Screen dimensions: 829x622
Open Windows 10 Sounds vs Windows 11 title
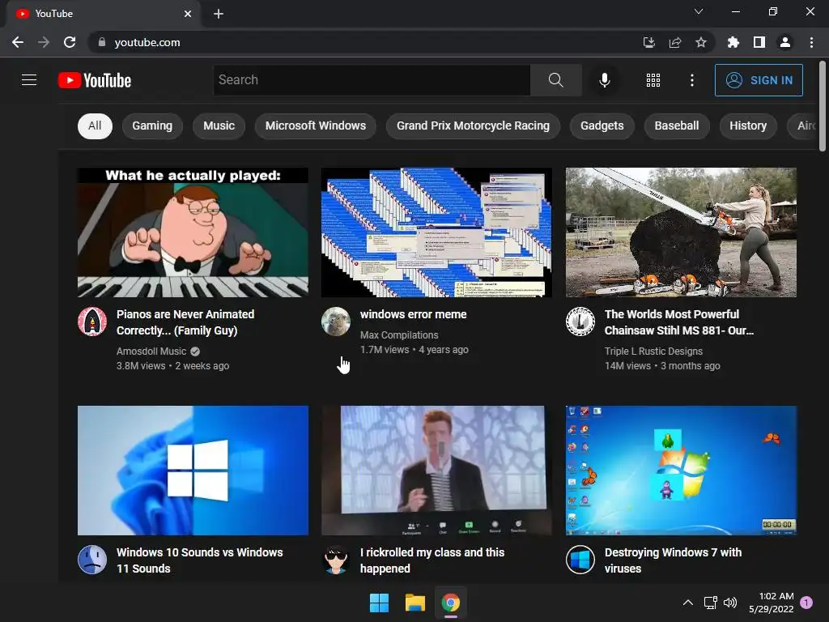coord(200,560)
